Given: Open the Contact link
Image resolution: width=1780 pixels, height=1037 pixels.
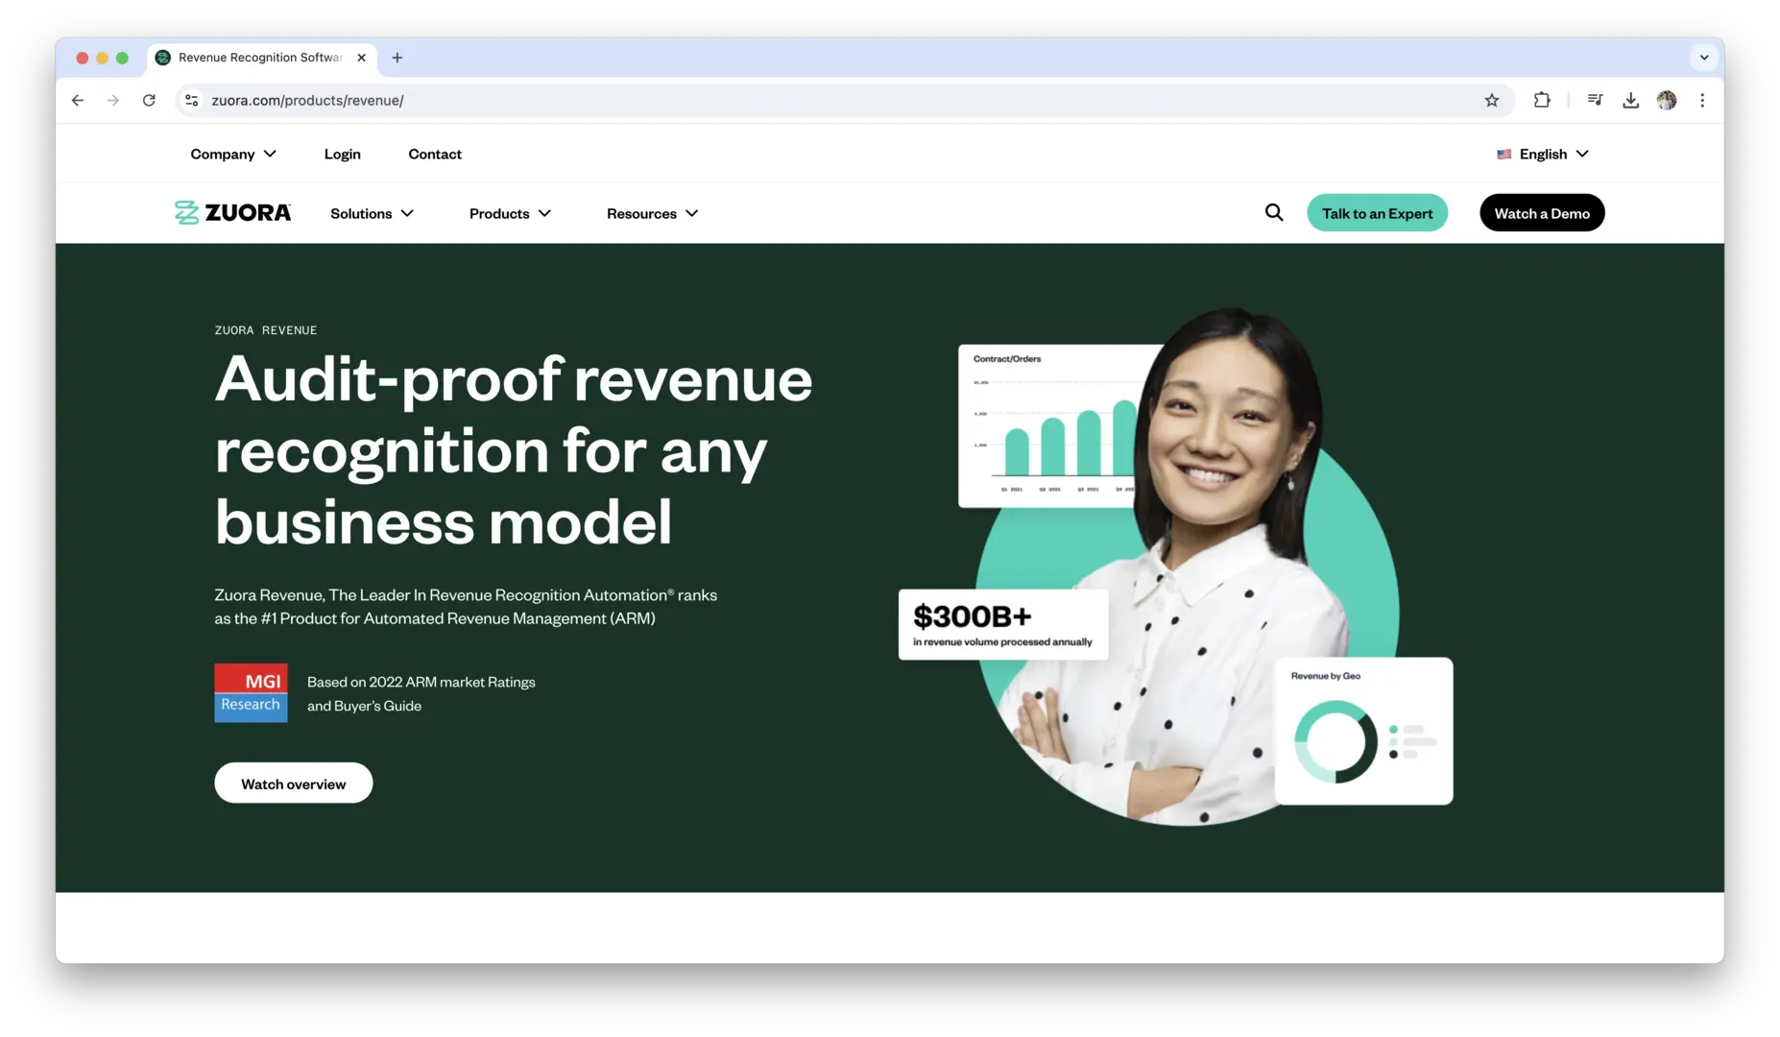Looking at the screenshot, I should point(435,154).
